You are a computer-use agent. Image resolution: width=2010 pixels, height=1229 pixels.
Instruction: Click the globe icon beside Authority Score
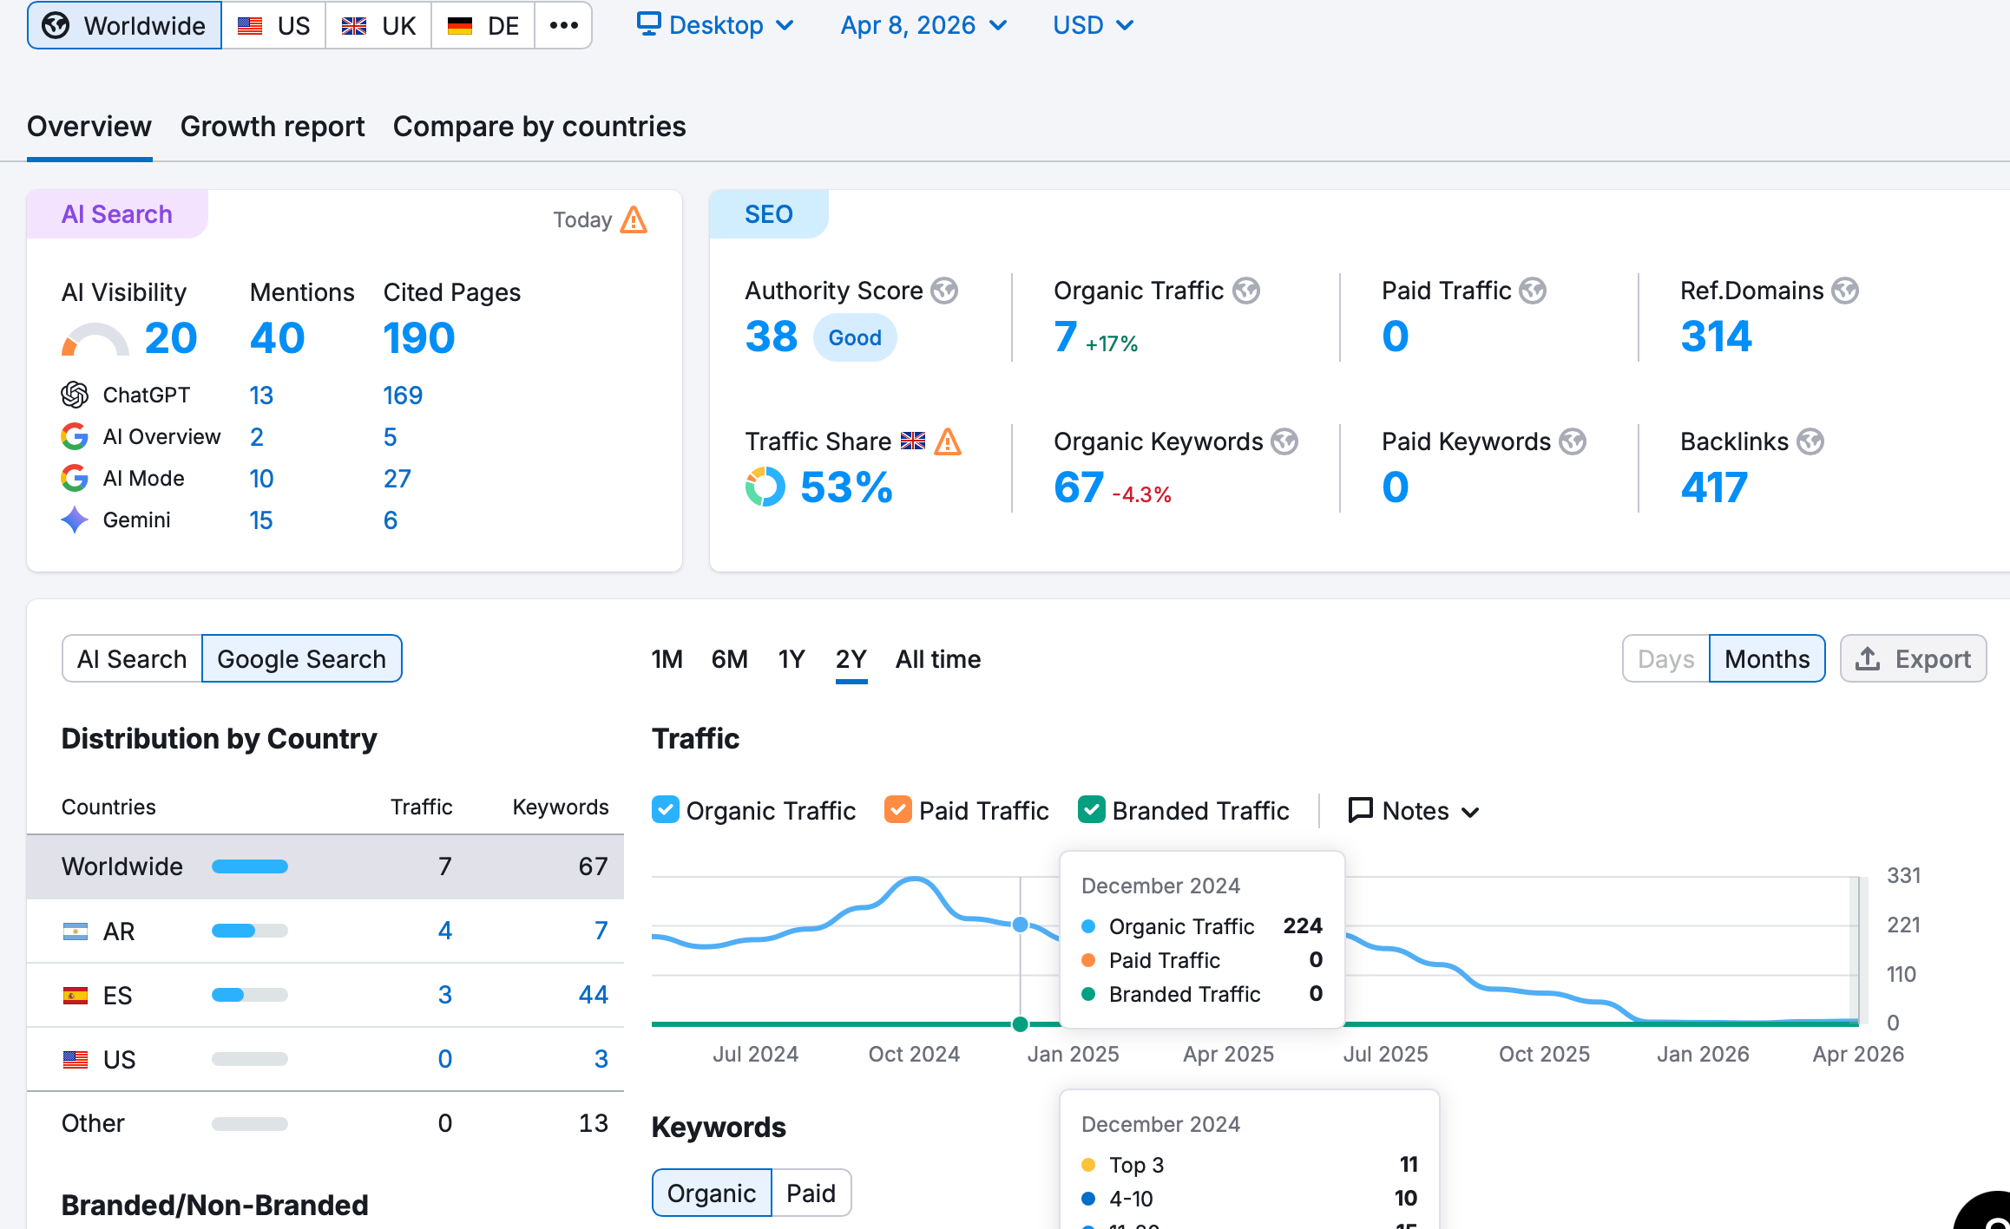click(944, 291)
